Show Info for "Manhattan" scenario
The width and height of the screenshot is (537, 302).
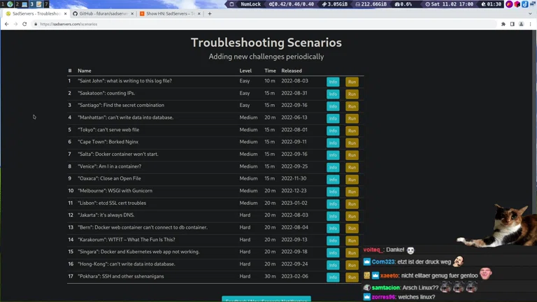tap(333, 118)
